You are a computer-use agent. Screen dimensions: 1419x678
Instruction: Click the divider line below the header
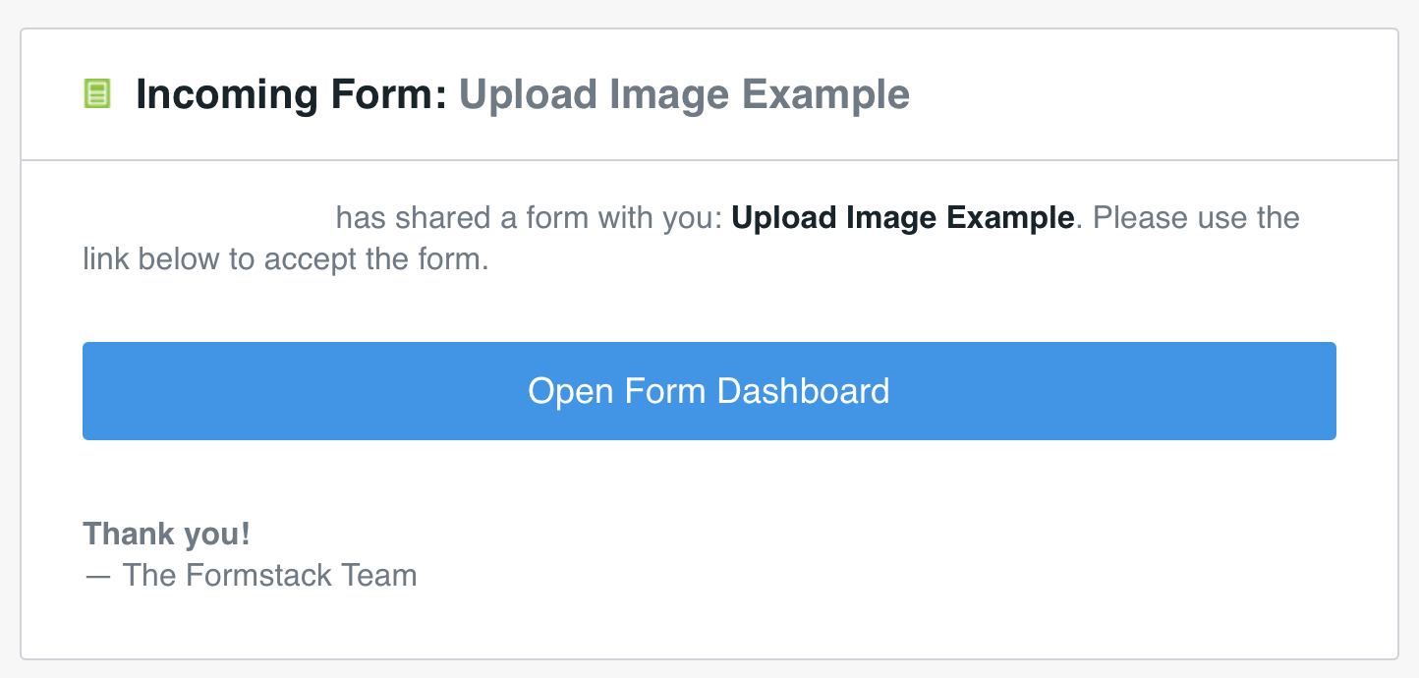(x=709, y=160)
